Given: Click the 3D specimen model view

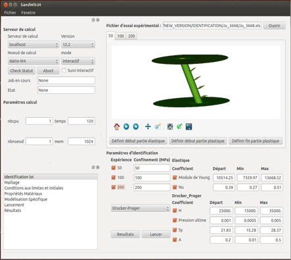Looking at the screenshot, I should 196,82.
